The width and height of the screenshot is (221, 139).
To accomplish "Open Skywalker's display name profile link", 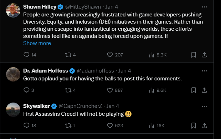I will 36,106.
